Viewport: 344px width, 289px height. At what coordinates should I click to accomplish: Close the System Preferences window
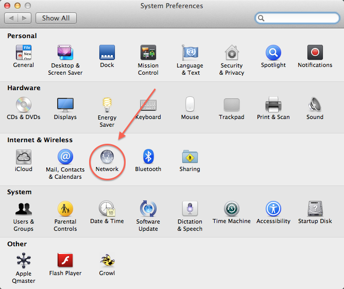tap(7, 6)
